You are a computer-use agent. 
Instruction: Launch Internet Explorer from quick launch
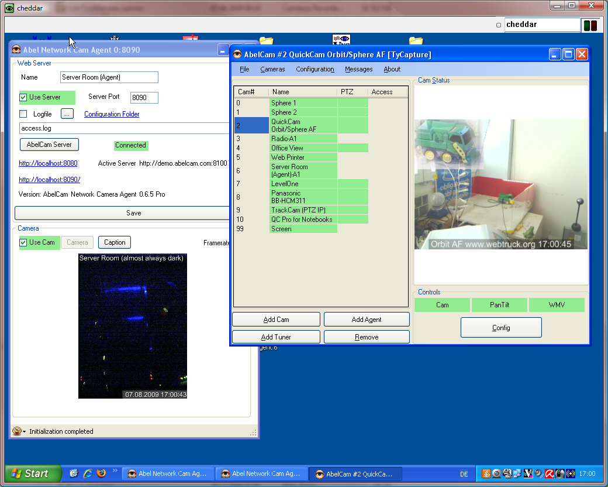[88, 473]
